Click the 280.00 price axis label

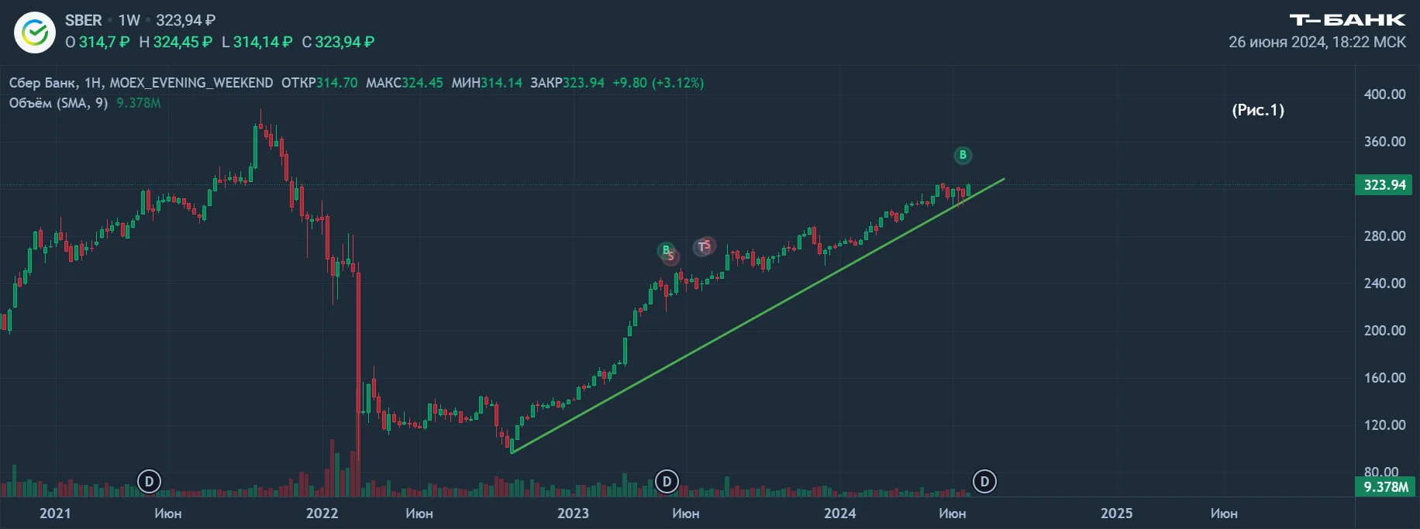1384,236
